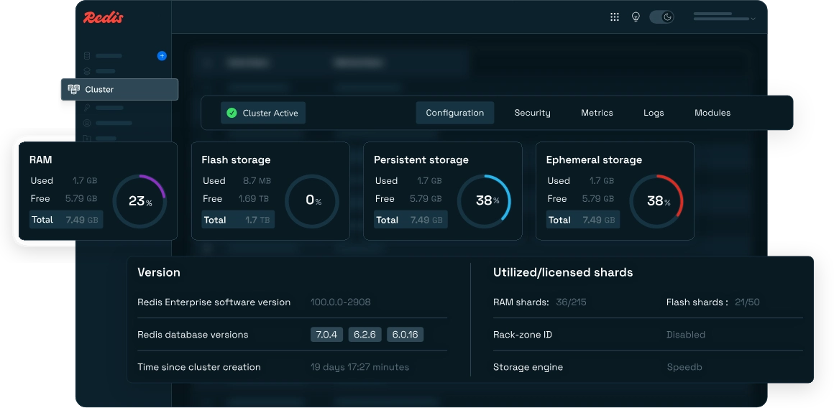
Task: Open the Modules tab
Action: (712, 113)
